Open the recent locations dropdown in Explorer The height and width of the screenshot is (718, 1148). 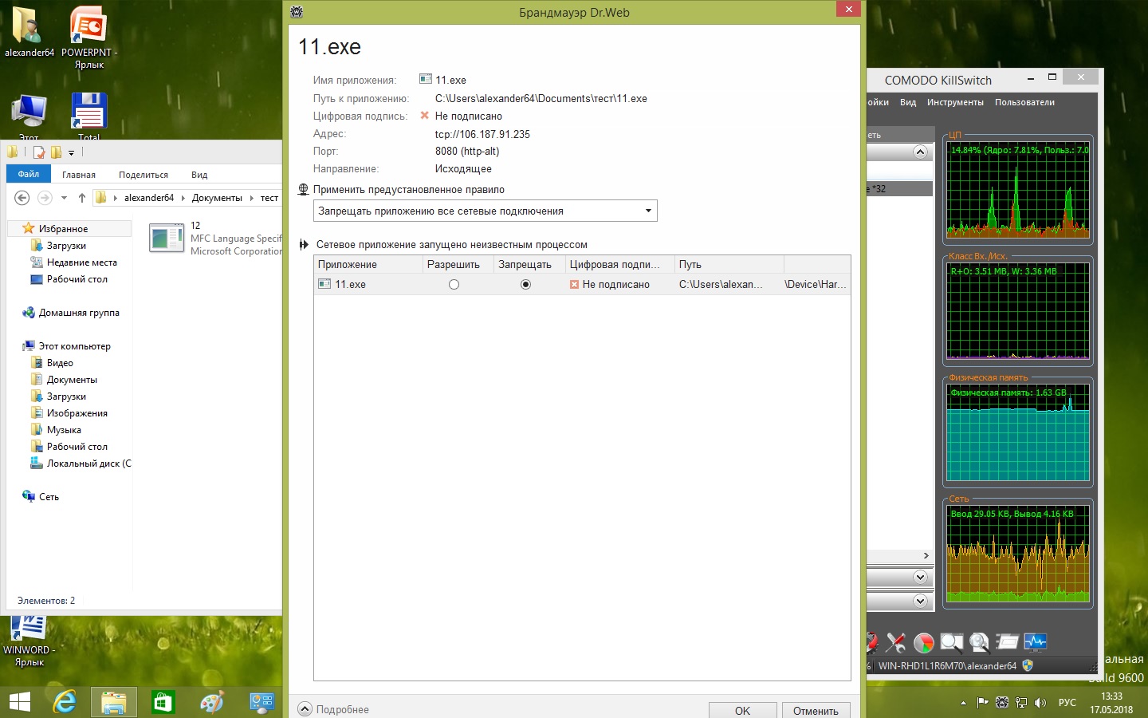point(64,198)
